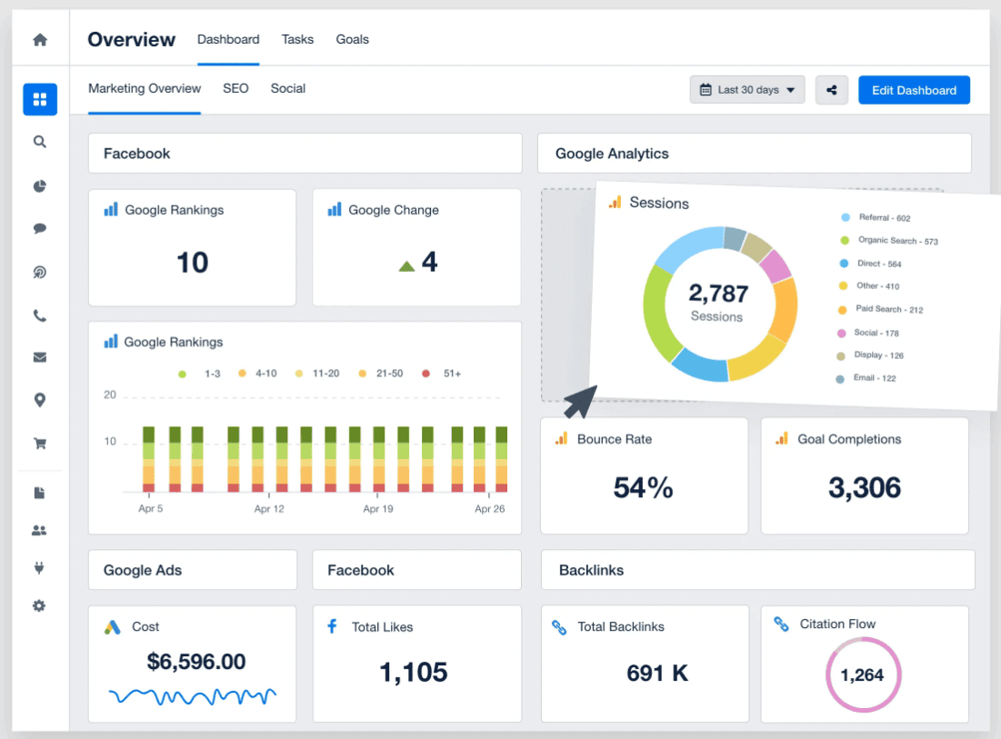Expand the Last 30 days date dropdown

747,90
